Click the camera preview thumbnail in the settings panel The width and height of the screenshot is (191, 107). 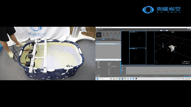coord(99,35)
